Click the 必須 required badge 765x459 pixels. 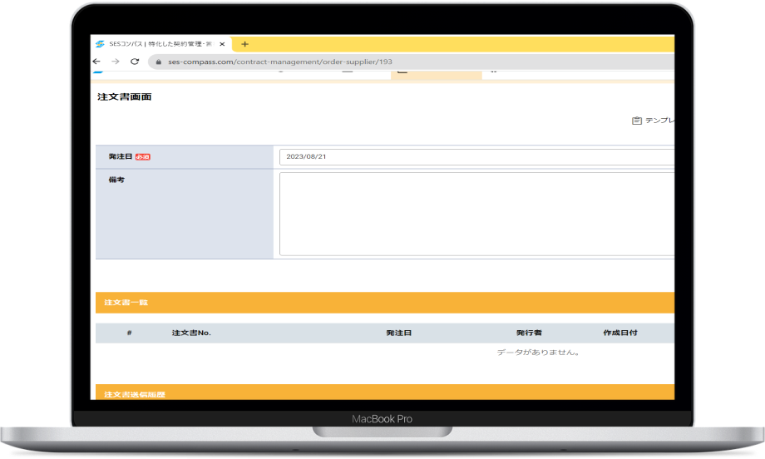click(143, 157)
